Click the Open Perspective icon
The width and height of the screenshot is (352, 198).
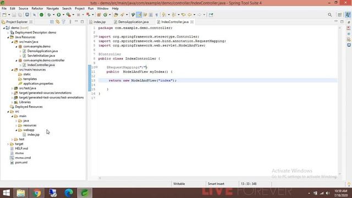[x=340, y=15]
